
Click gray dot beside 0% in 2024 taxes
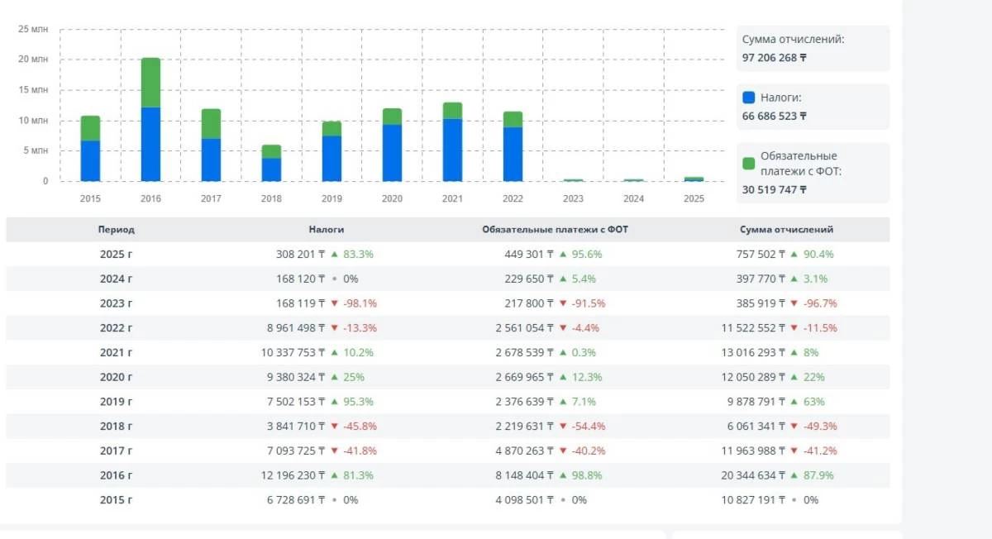point(334,279)
